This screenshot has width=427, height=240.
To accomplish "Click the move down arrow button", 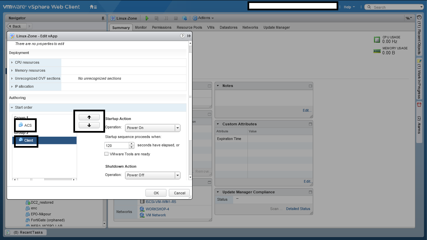I will tap(89, 125).
